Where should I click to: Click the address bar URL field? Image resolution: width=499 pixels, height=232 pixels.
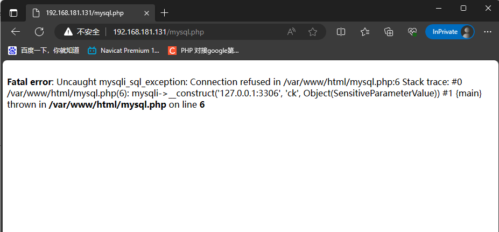(191, 32)
